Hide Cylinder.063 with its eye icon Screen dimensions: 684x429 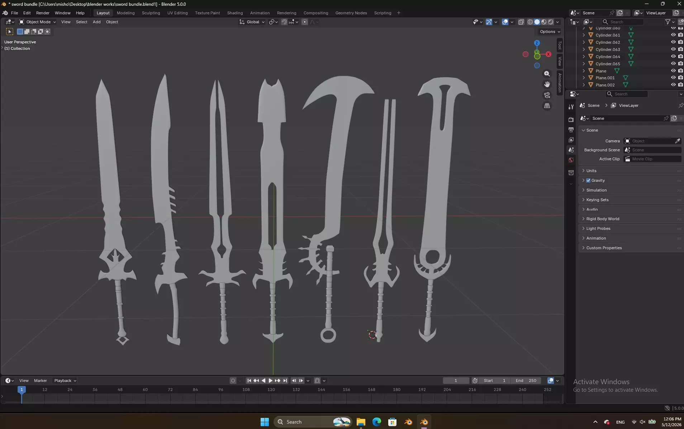tap(673, 49)
